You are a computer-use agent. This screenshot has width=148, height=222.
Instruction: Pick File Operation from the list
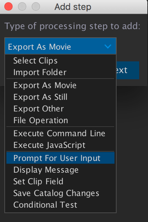(x=60, y=120)
